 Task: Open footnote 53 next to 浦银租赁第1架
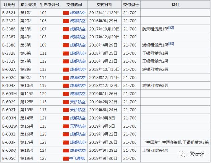tap(171, 44)
